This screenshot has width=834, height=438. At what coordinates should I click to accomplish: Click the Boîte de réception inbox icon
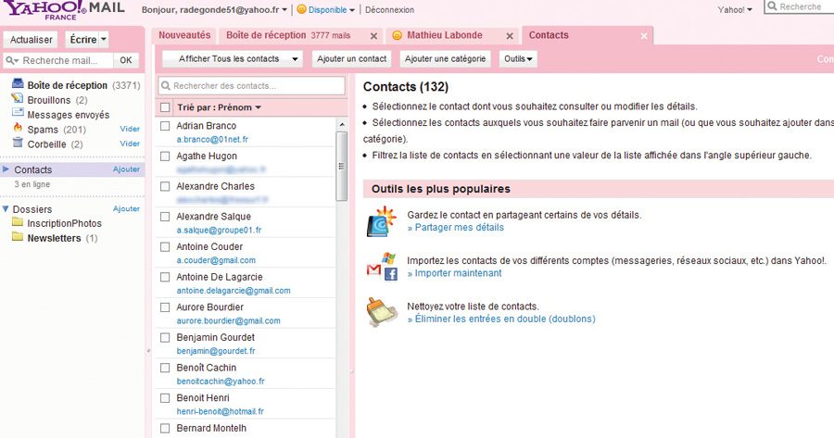(x=19, y=85)
